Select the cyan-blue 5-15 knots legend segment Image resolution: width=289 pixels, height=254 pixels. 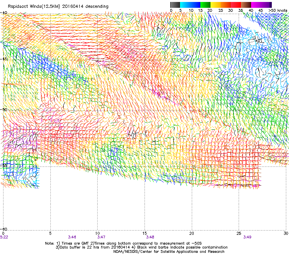click(190, 5)
